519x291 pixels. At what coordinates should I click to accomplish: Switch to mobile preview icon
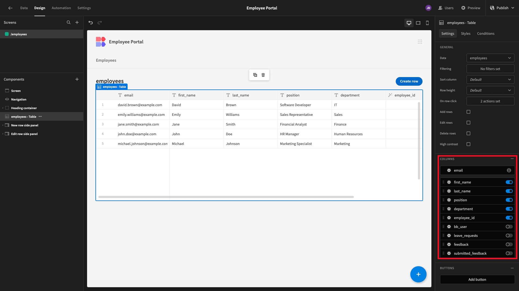click(427, 23)
